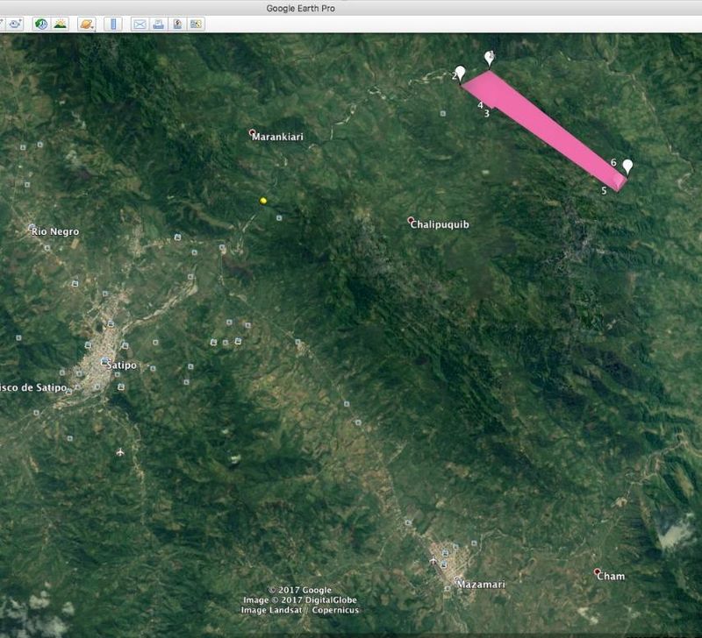Click the Email envelope icon
Viewport: 702px width, 638px height.
140,24
